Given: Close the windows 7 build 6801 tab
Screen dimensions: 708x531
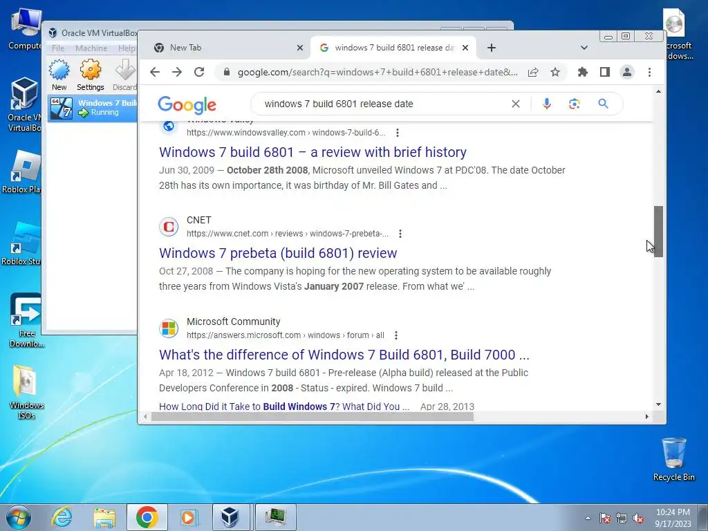Looking at the screenshot, I should [465, 48].
